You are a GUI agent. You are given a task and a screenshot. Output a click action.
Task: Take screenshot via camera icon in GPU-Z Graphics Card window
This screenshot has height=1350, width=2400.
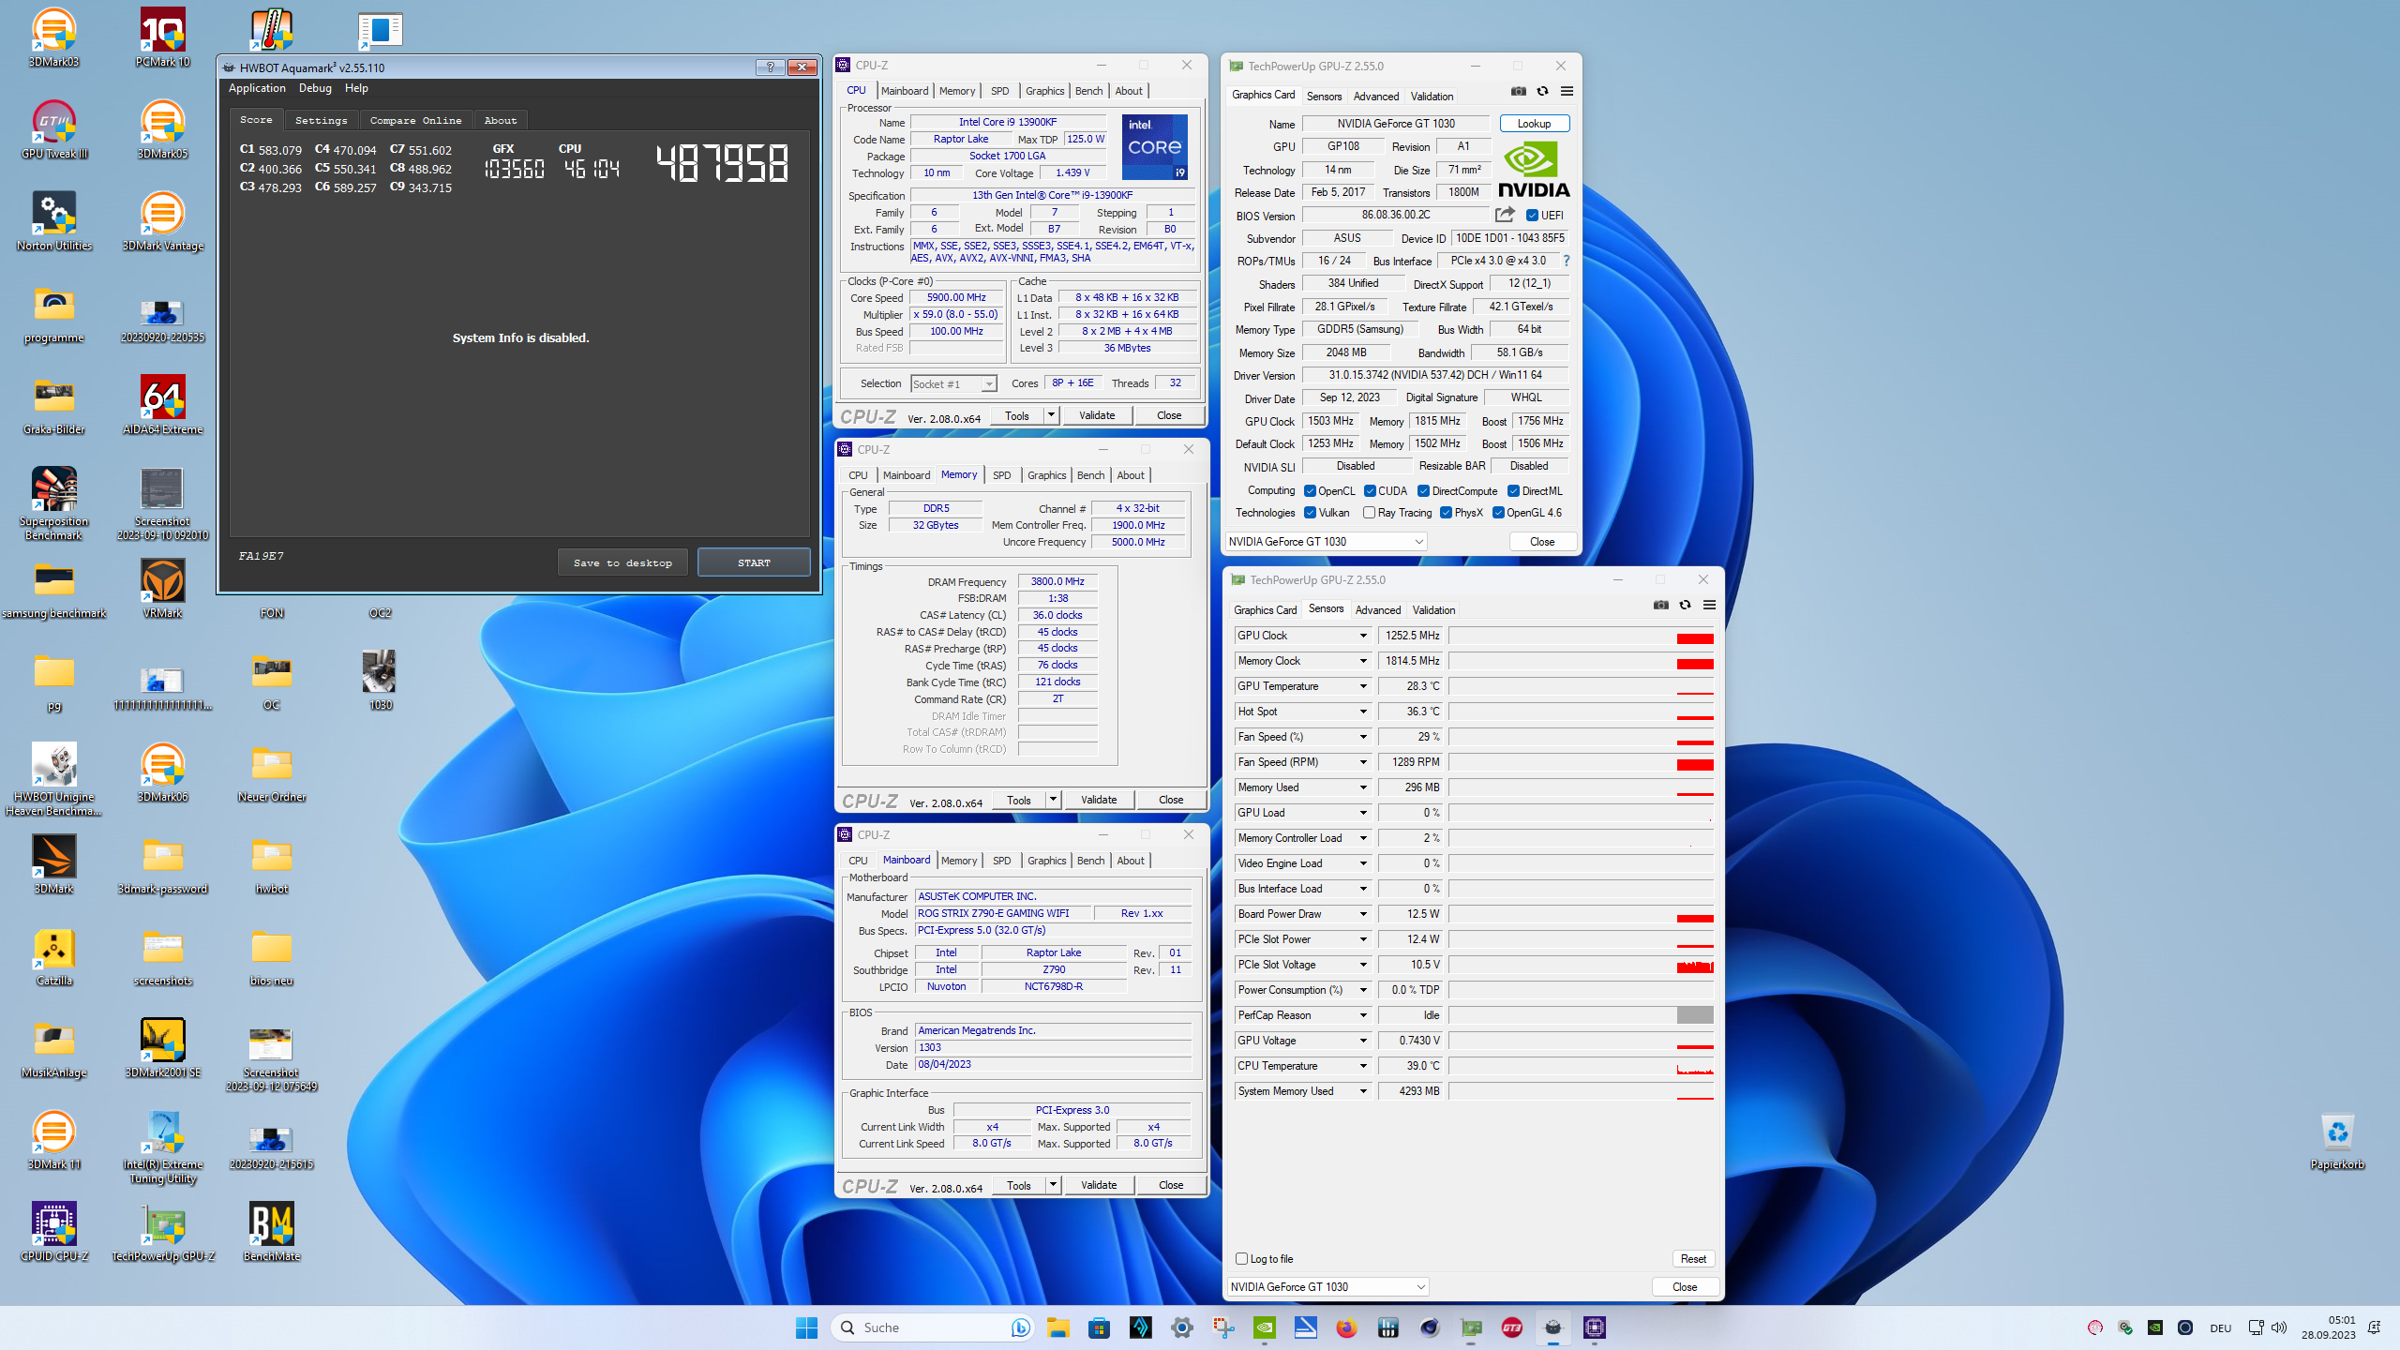click(x=1518, y=92)
